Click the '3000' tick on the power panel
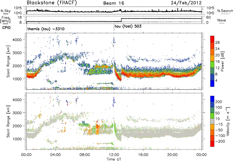 (17, 53)
